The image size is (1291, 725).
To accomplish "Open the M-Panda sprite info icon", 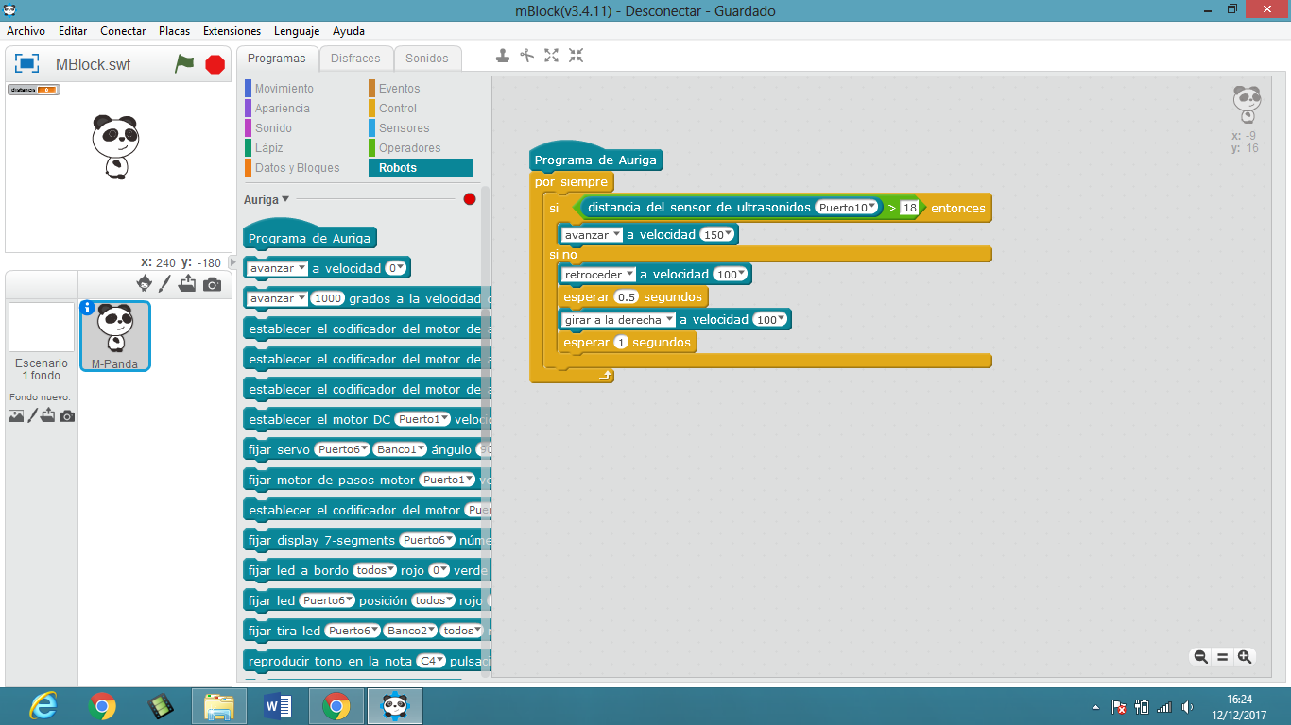I will 88,308.
